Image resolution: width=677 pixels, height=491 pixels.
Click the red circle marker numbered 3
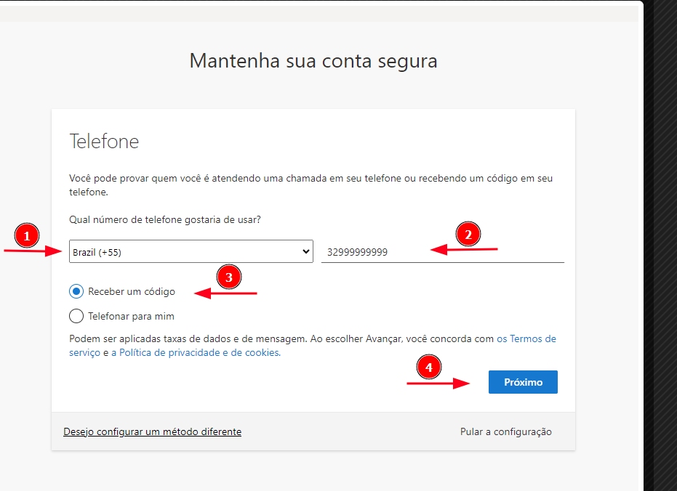[229, 277]
